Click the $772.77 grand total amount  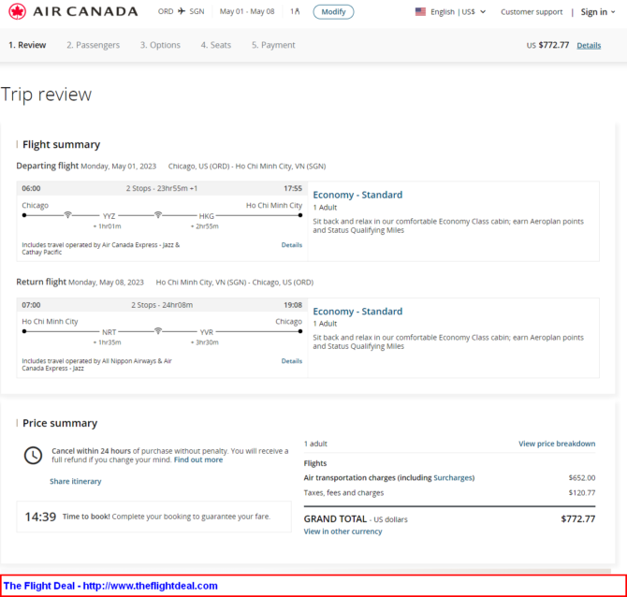click(577, 519)
